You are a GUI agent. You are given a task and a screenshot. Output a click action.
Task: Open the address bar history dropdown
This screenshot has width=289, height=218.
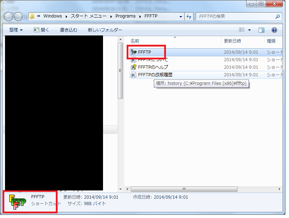coord(181,16)
